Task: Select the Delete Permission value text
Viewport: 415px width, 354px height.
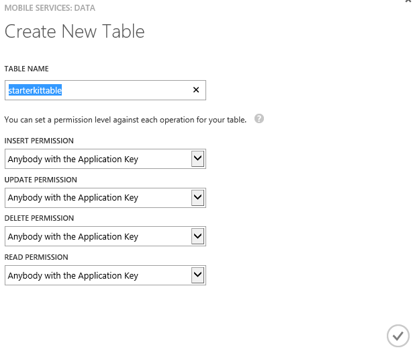Action: [73, 237]
